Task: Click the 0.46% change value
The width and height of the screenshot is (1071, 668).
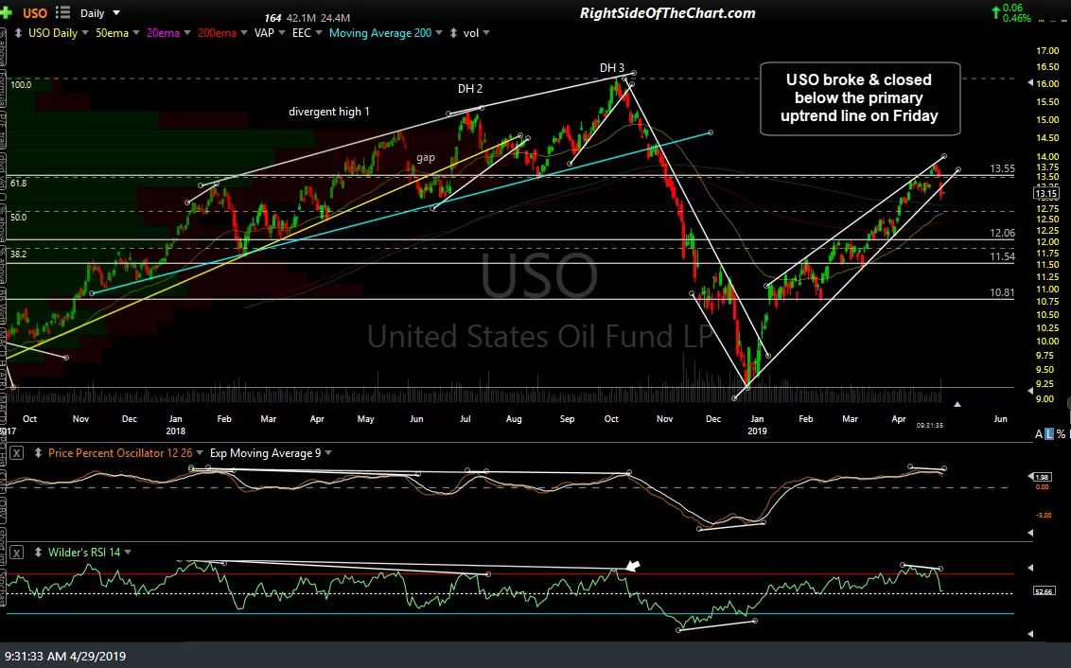Action: (1017, 18)
